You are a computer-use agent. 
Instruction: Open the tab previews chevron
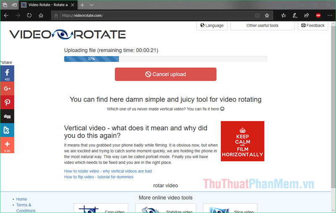coord(92,5)
